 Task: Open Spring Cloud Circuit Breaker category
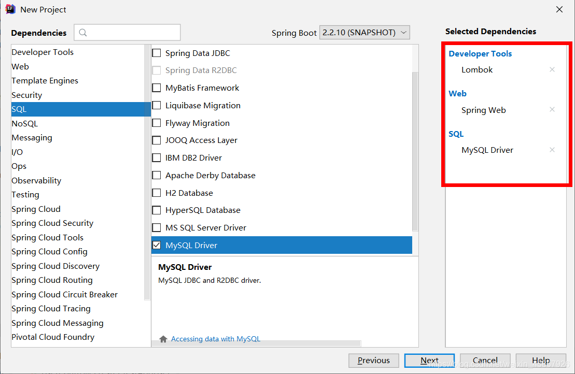[64, 295]
